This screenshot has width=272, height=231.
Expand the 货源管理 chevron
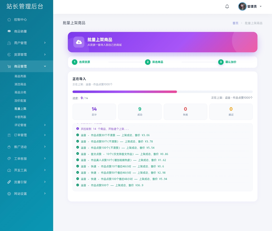[45, 54]
